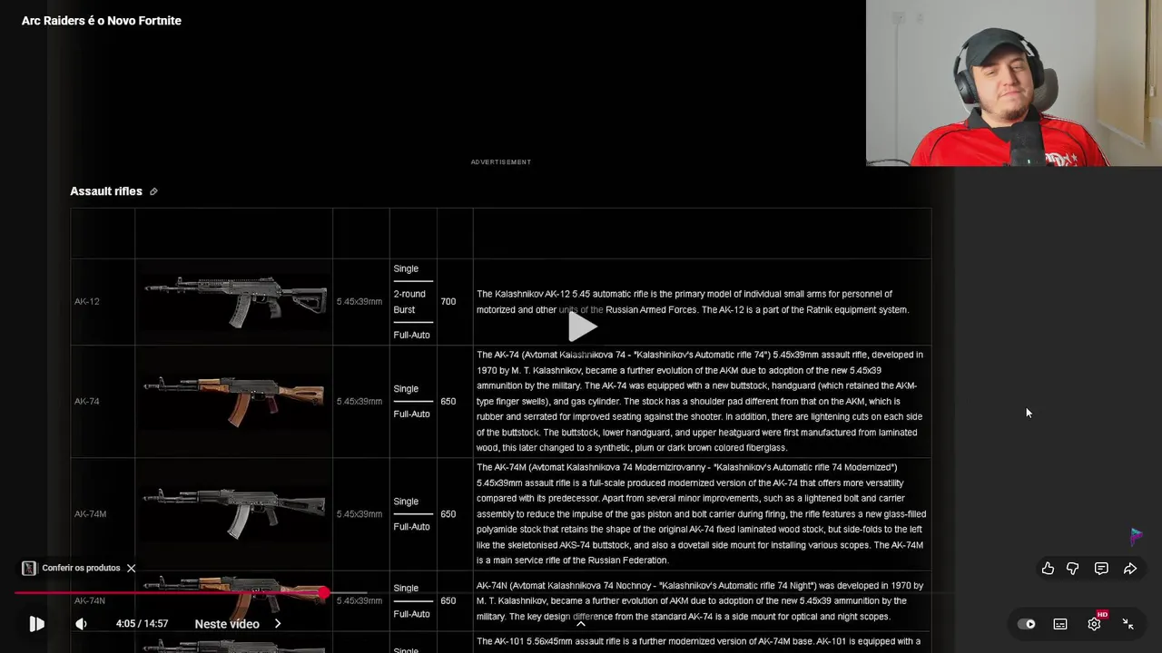The height and width of the screenshot is (653, 1162).
Task: Click the streamer webcam overlay
Action: [1014, 83]
